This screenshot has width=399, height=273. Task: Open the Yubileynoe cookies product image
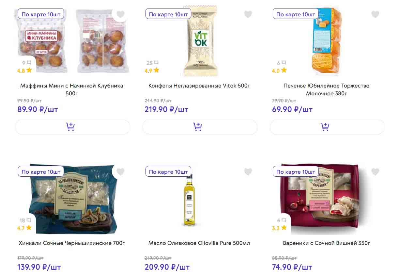327,41
